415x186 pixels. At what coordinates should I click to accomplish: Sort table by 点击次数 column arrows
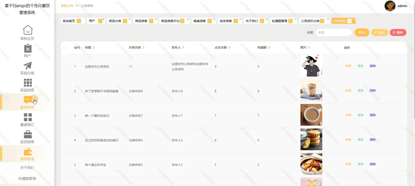[229, 48]
